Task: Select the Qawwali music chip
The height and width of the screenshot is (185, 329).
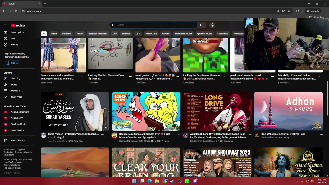Action: click(205, 34)
